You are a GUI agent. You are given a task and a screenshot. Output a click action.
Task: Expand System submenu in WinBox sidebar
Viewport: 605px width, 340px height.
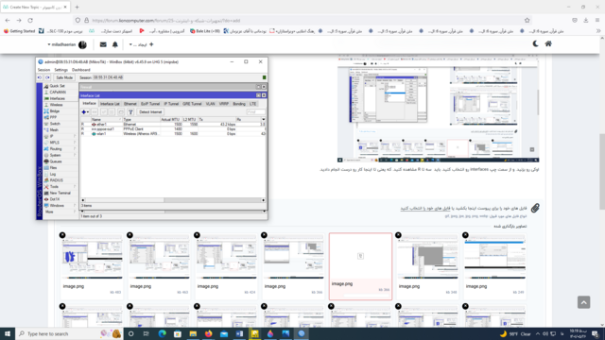tap(60, 155)
